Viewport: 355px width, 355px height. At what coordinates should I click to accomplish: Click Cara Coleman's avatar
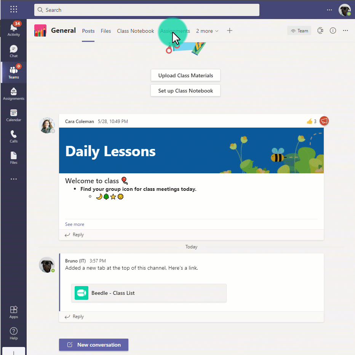(x=47, y=125)
